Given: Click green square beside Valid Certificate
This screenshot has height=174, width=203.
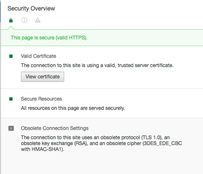Looking at the screenshot, I should 11,56.
